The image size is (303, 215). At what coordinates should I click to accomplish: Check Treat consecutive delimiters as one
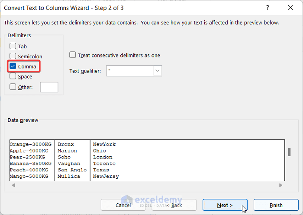(x=73, y=55)
